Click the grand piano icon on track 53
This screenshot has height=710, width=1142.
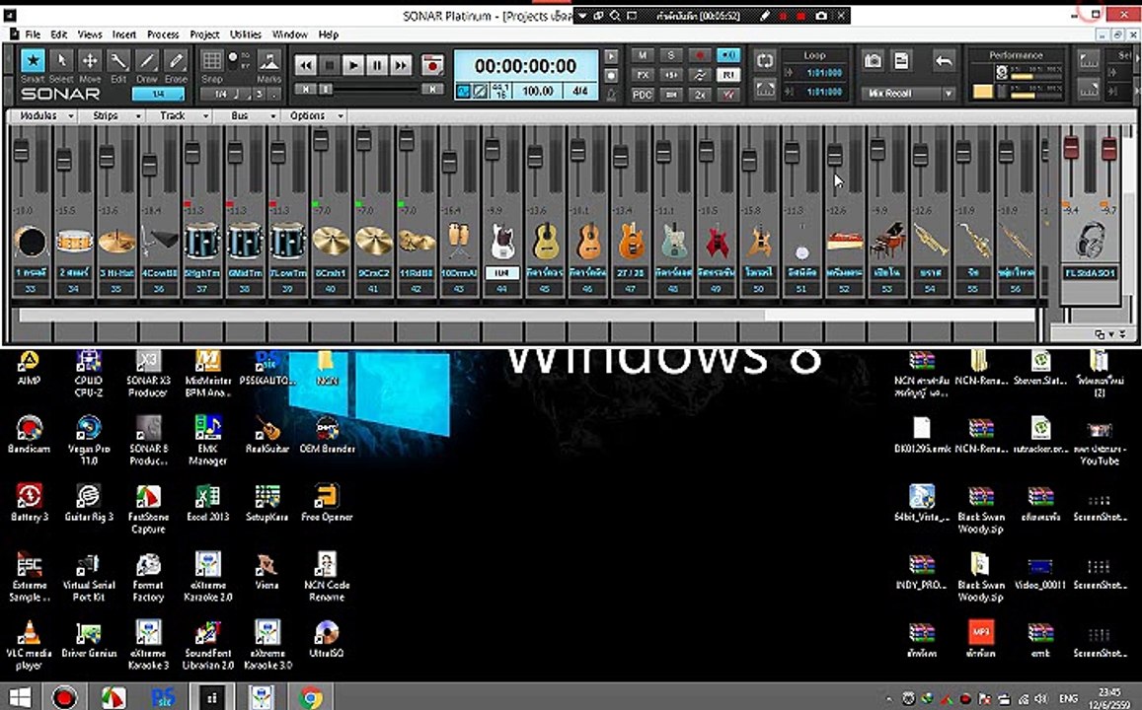coord(887,240)
